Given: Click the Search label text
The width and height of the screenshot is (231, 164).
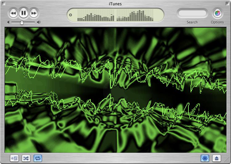Looking at the screenshot, I should pyautogui.click(x=192, y=22).
